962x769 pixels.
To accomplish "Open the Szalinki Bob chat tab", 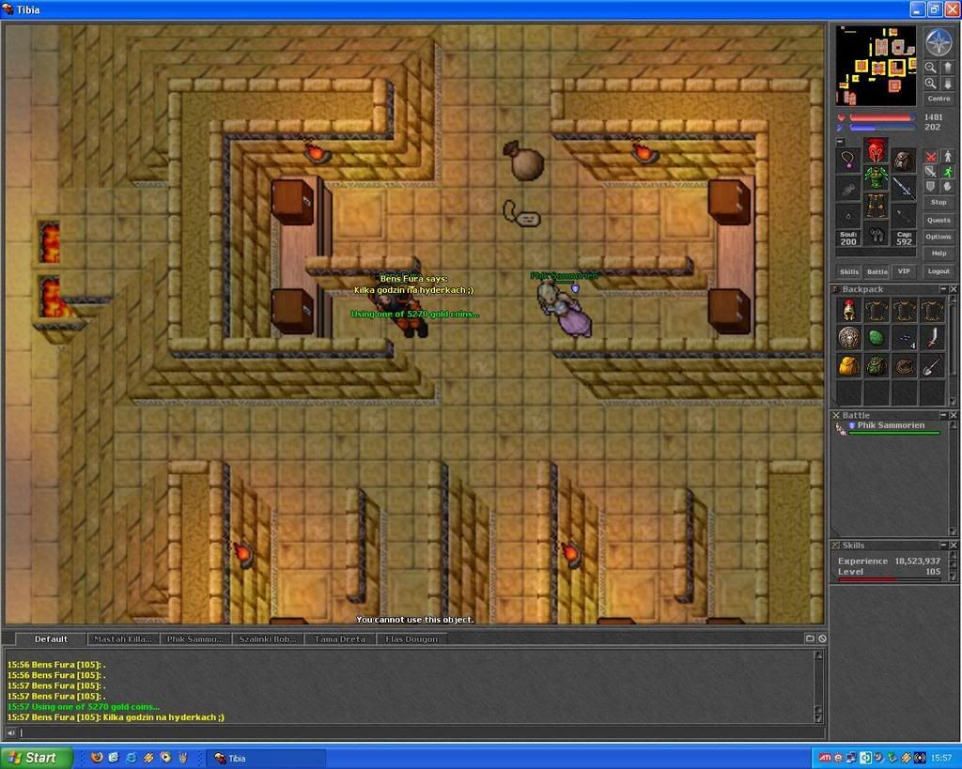I will tap(268, 639).
